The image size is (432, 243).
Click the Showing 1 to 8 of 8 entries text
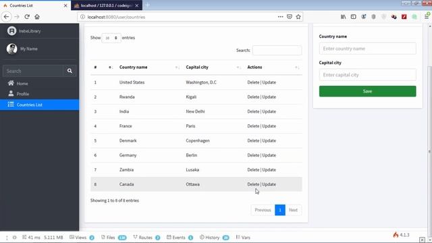115,200
